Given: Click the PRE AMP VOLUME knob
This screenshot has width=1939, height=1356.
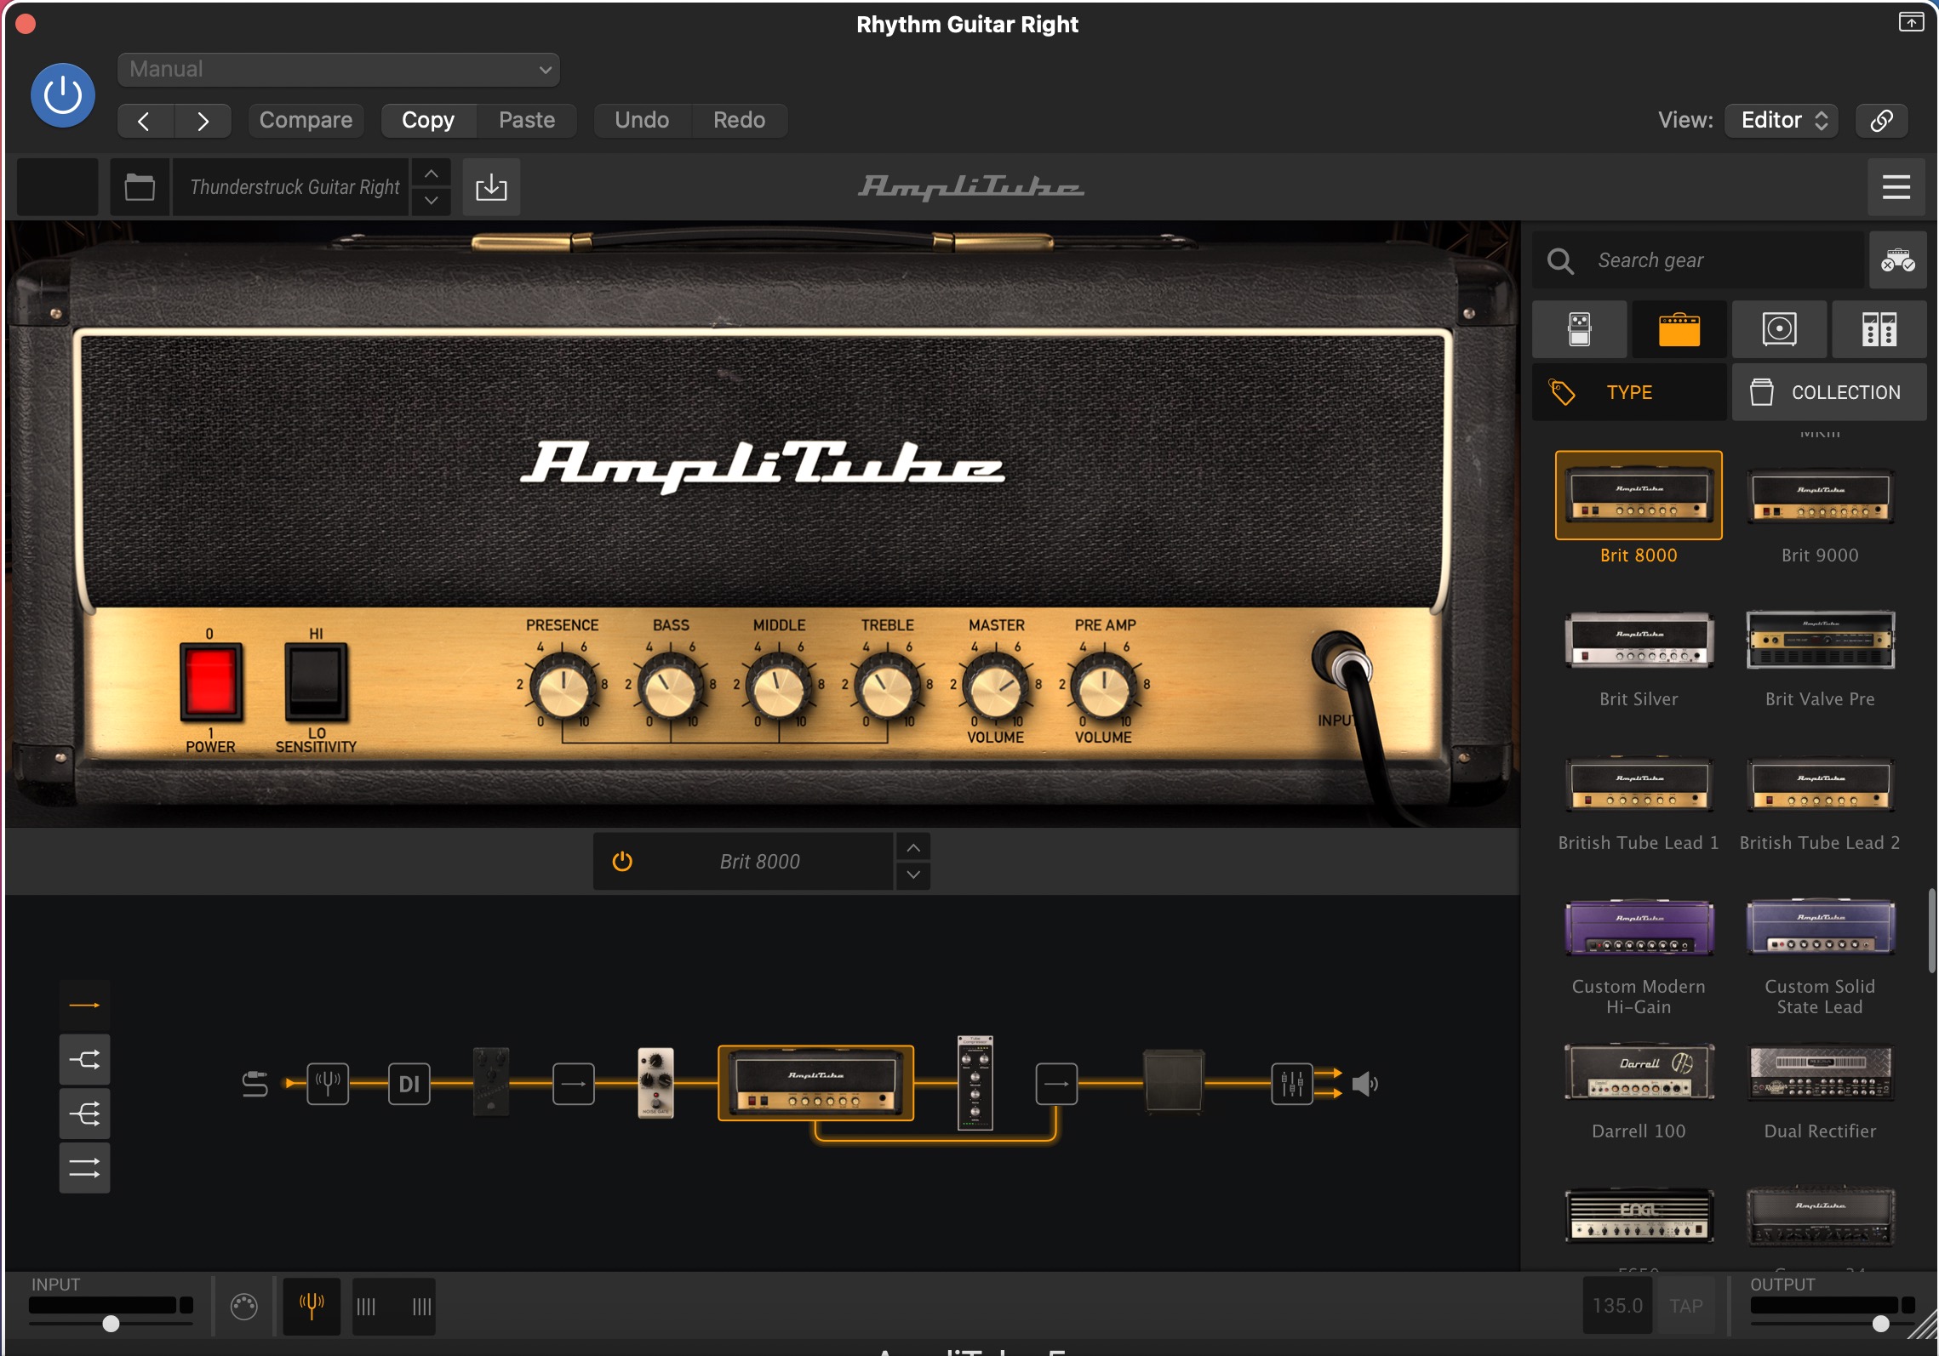Looking at the screenshot, I should (1104, 687).
